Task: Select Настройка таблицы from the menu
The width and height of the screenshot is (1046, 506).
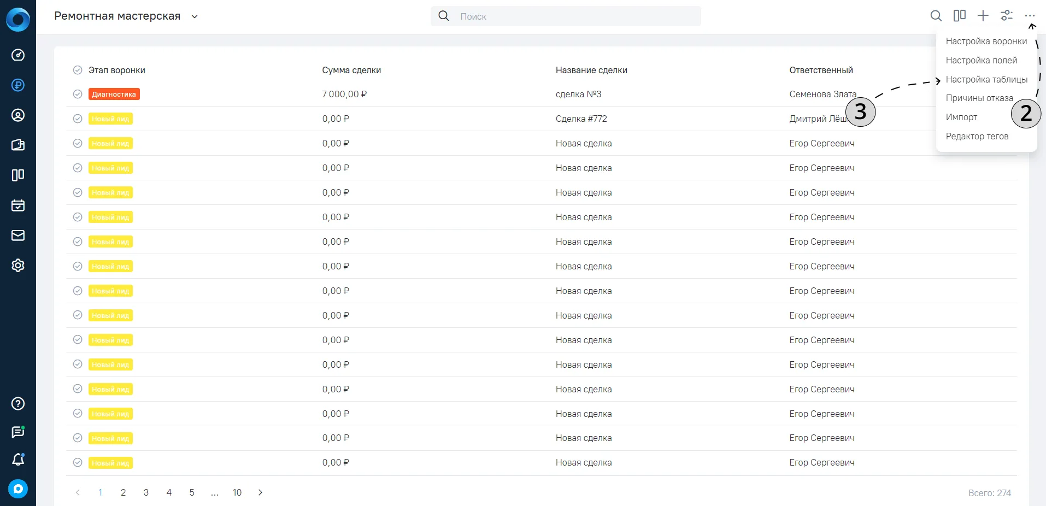Action: [x=986, y=79]
